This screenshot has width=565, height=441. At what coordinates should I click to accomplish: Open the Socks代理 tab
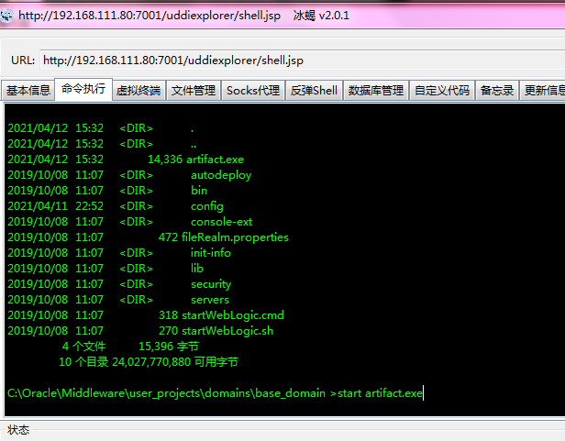[x=253, y=90]
